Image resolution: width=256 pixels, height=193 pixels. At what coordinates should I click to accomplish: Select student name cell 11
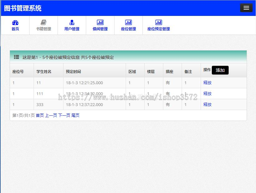point(39,83)
